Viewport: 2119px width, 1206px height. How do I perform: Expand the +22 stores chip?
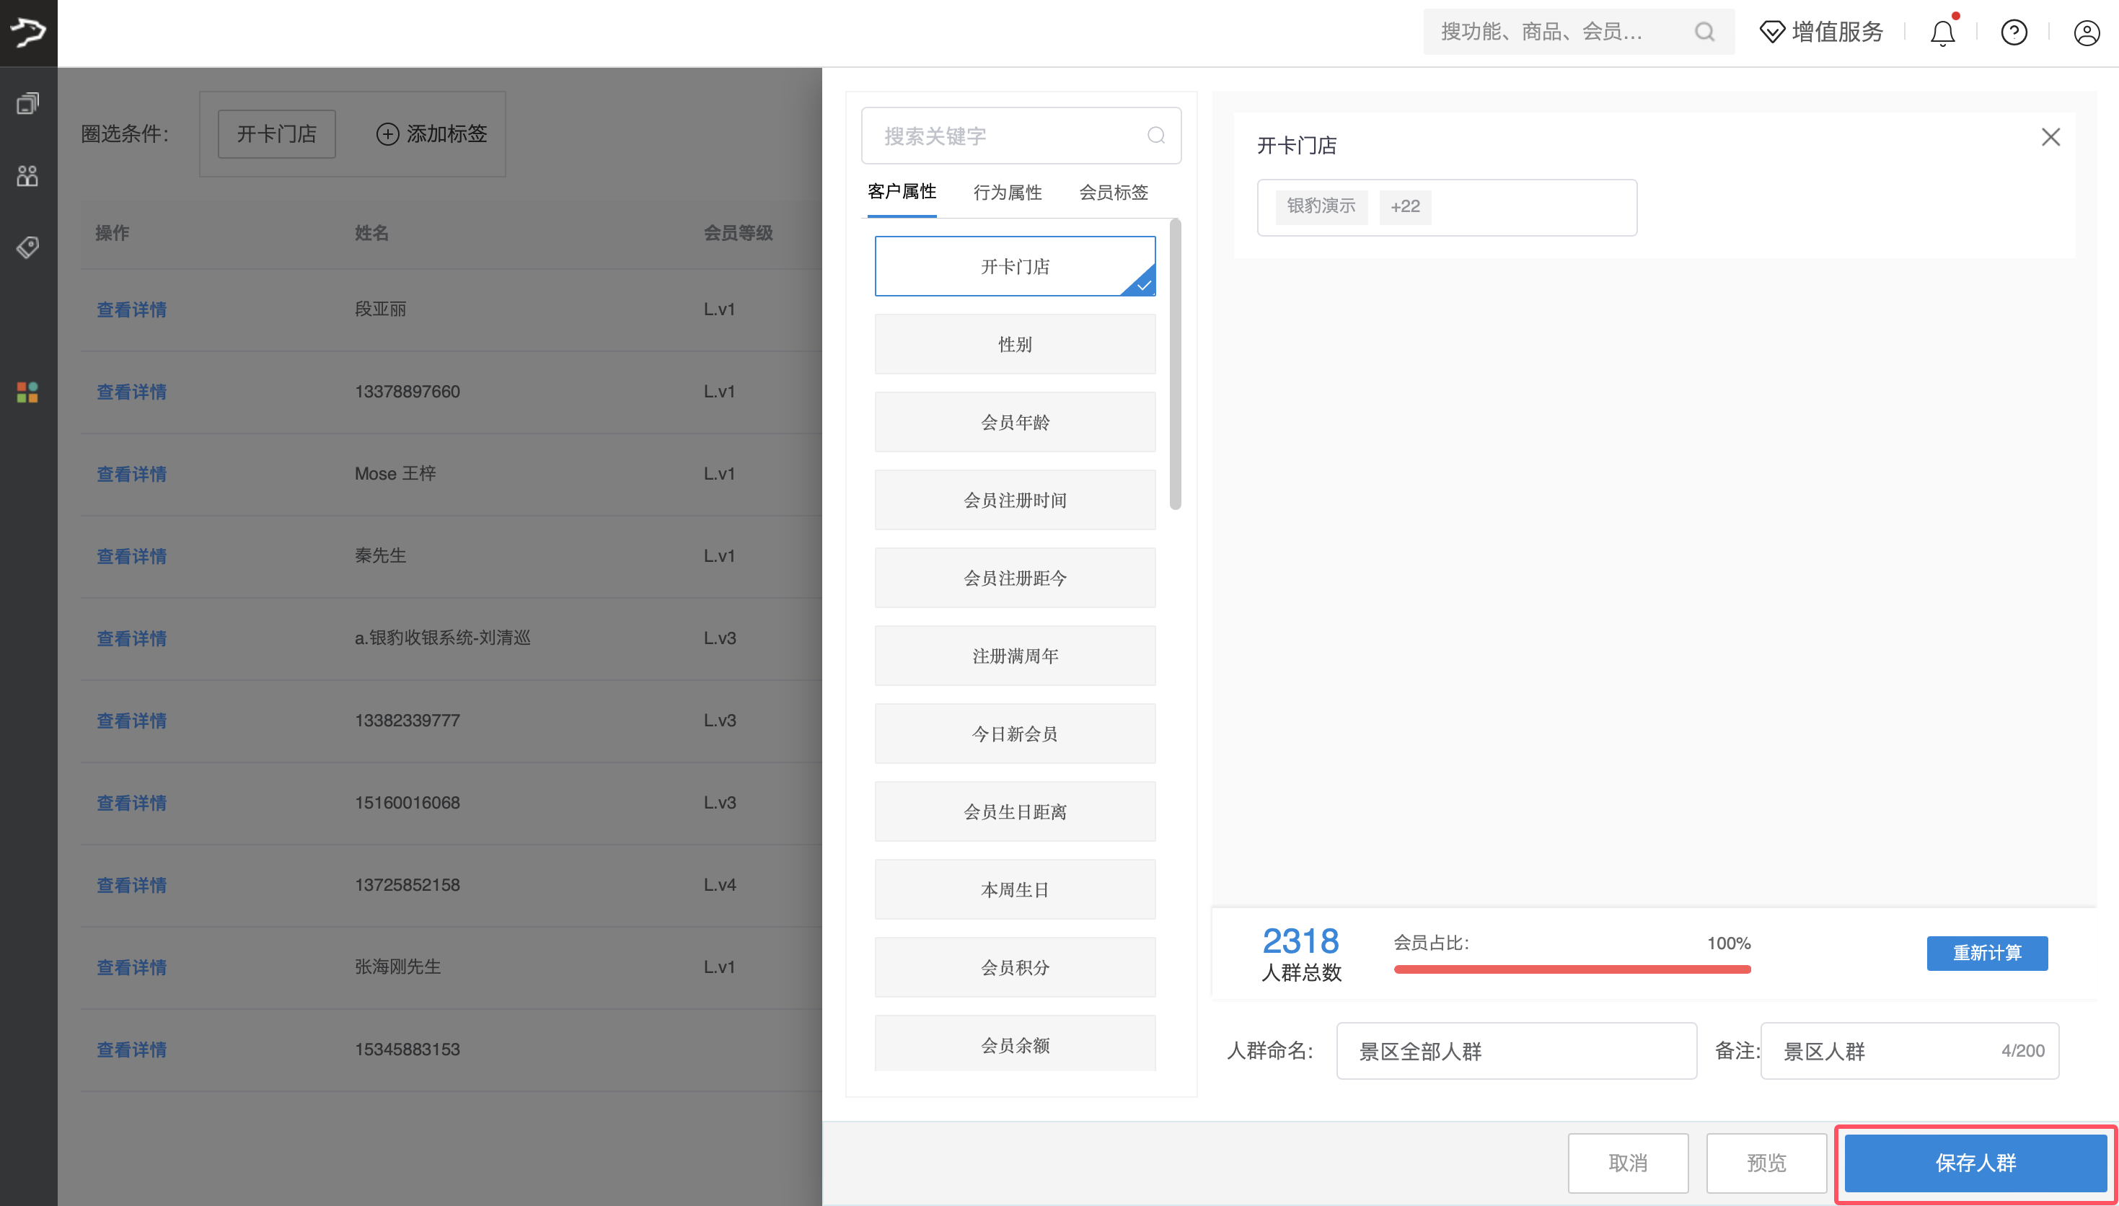[x=1404, y=206]
